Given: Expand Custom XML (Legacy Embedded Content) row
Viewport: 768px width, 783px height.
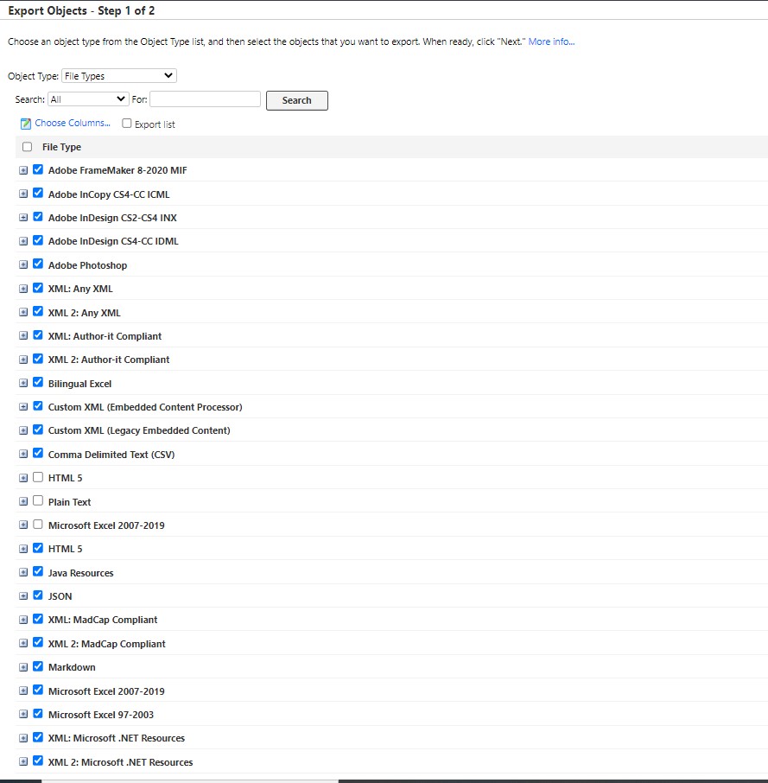Looking at the screenshot, I should tap(23, 430).
